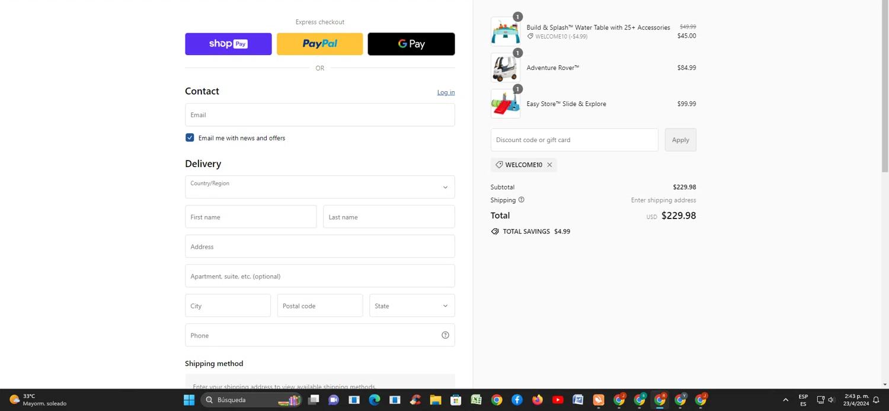The image size is (889, 411).
Task: Click the shipping info question mark icon
Action: click(x=522, y=200)
